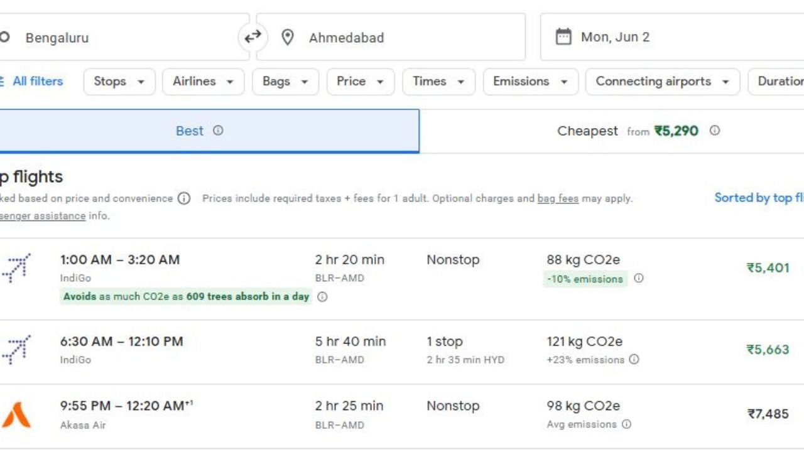Click the Ahmedabad destination field

(x=389, y=38)
